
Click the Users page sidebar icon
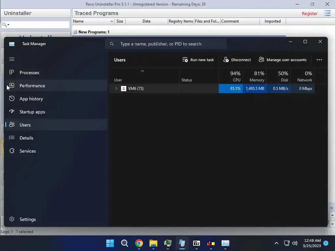pos(12,125)
